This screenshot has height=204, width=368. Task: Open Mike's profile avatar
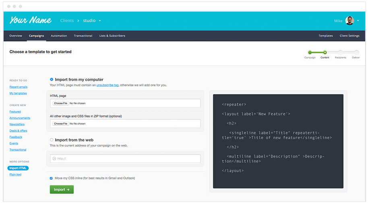click(349, 21)
